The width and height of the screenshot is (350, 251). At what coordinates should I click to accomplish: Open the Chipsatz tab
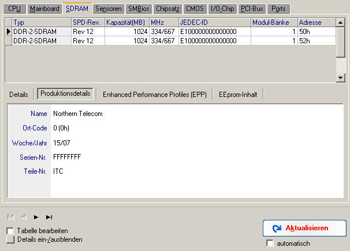coord(167,9)
